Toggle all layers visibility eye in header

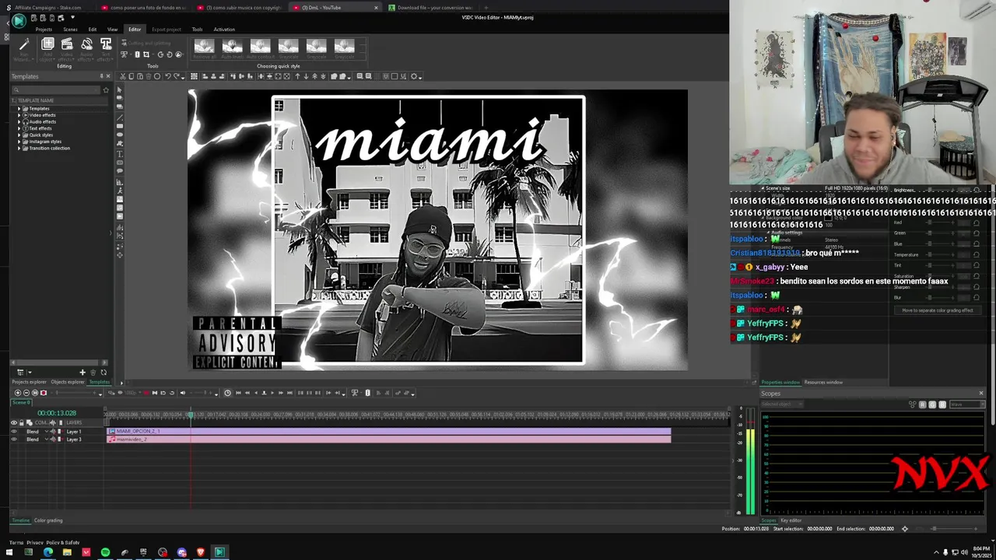(x=13, y=422)
